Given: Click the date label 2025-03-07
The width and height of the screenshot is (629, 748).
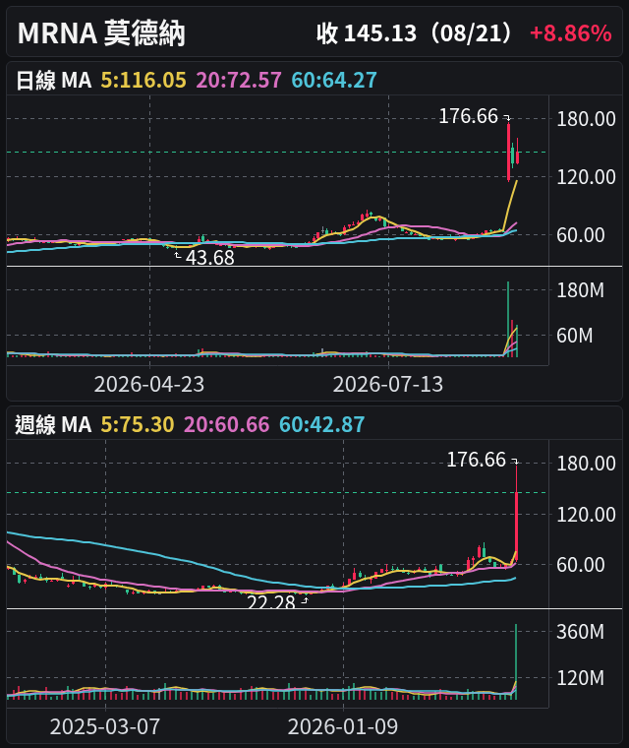Looking at the screenshot, I should coord(105,727).
